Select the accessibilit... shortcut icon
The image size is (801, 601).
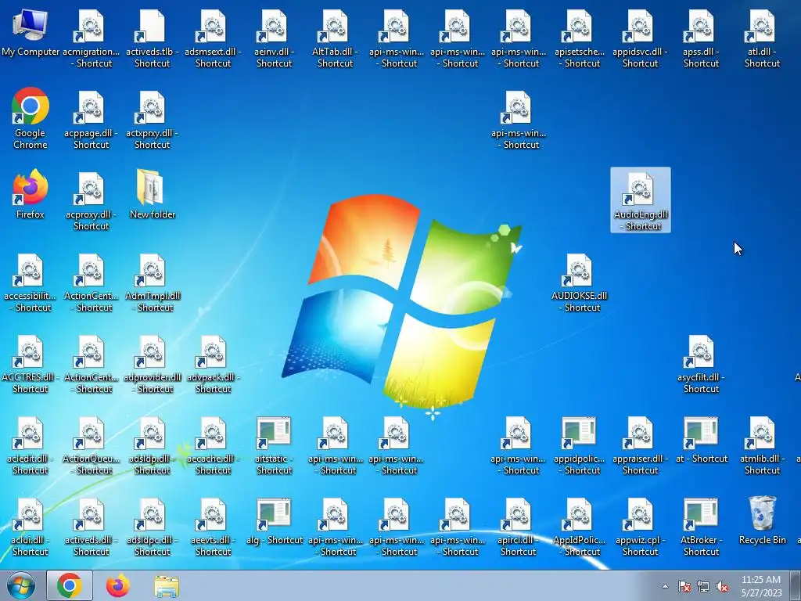coord(31,283)
